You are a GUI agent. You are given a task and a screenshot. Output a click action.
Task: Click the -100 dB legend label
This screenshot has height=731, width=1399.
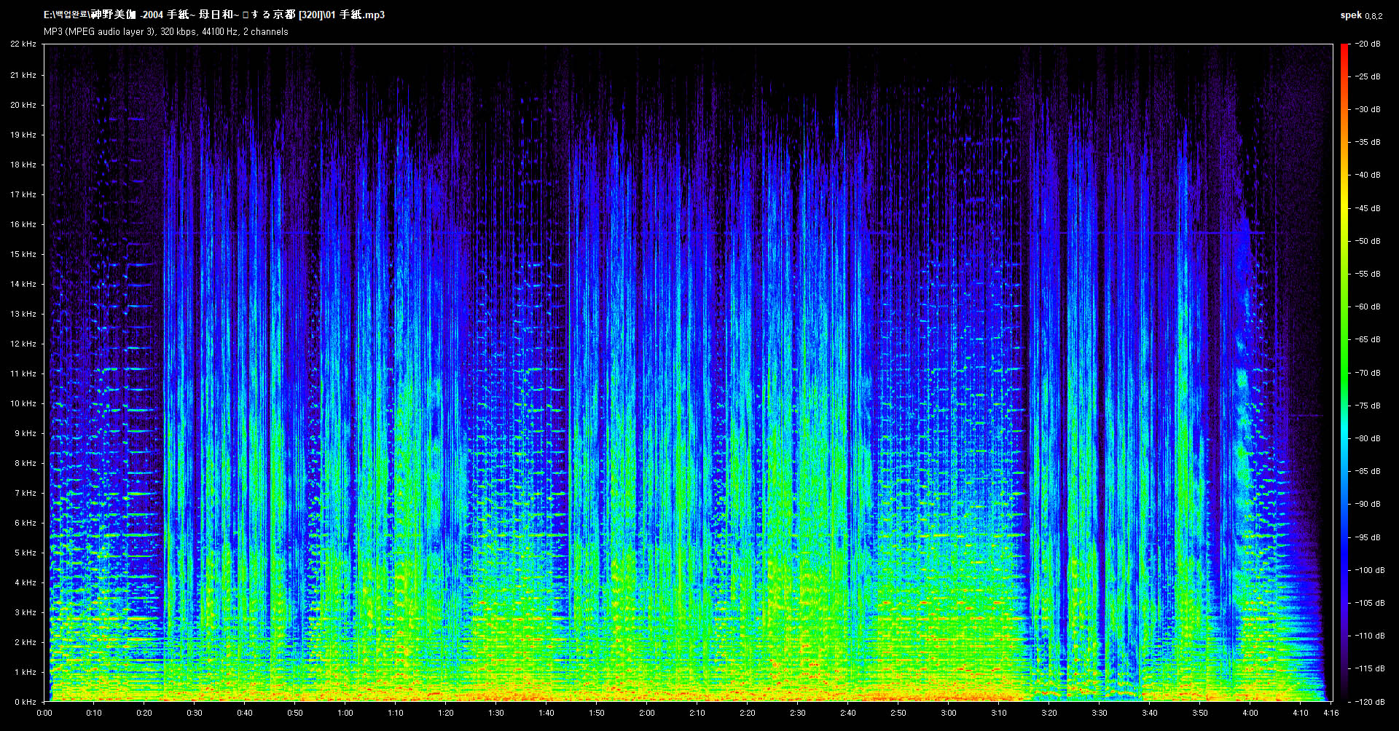1370,570
